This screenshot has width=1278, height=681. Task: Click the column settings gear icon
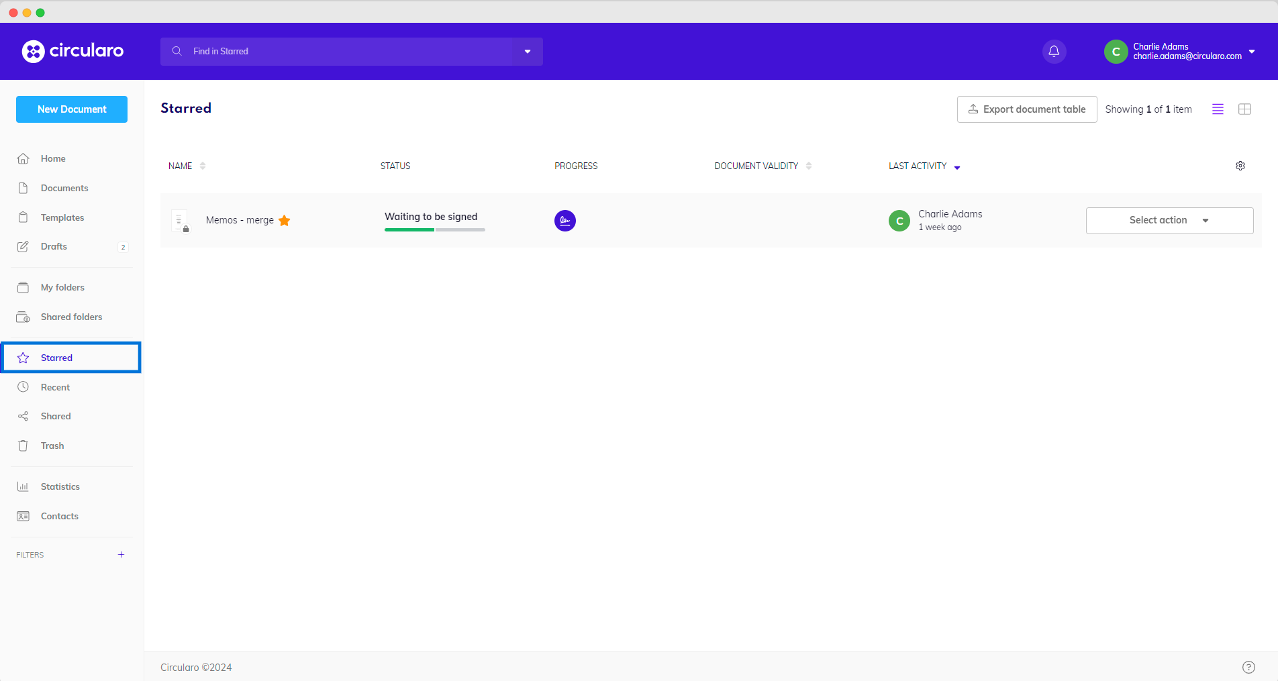[1240, 166]
